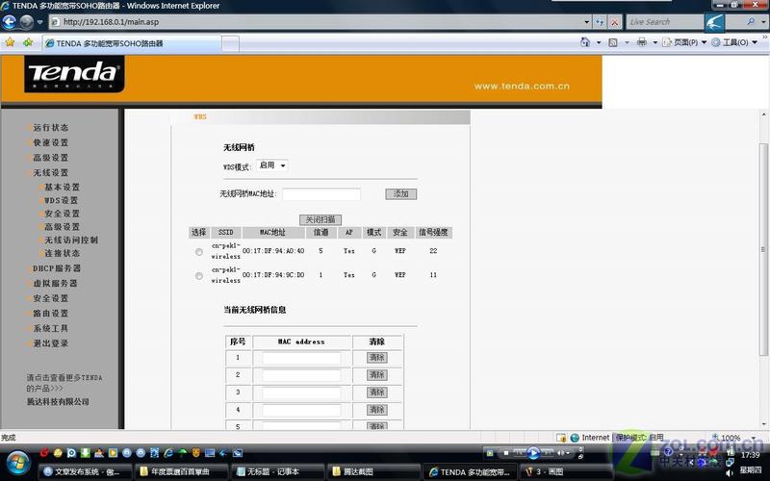770x481 pixels.
Task: Open the Windows Start orb
Action: (x=17, y=463)
